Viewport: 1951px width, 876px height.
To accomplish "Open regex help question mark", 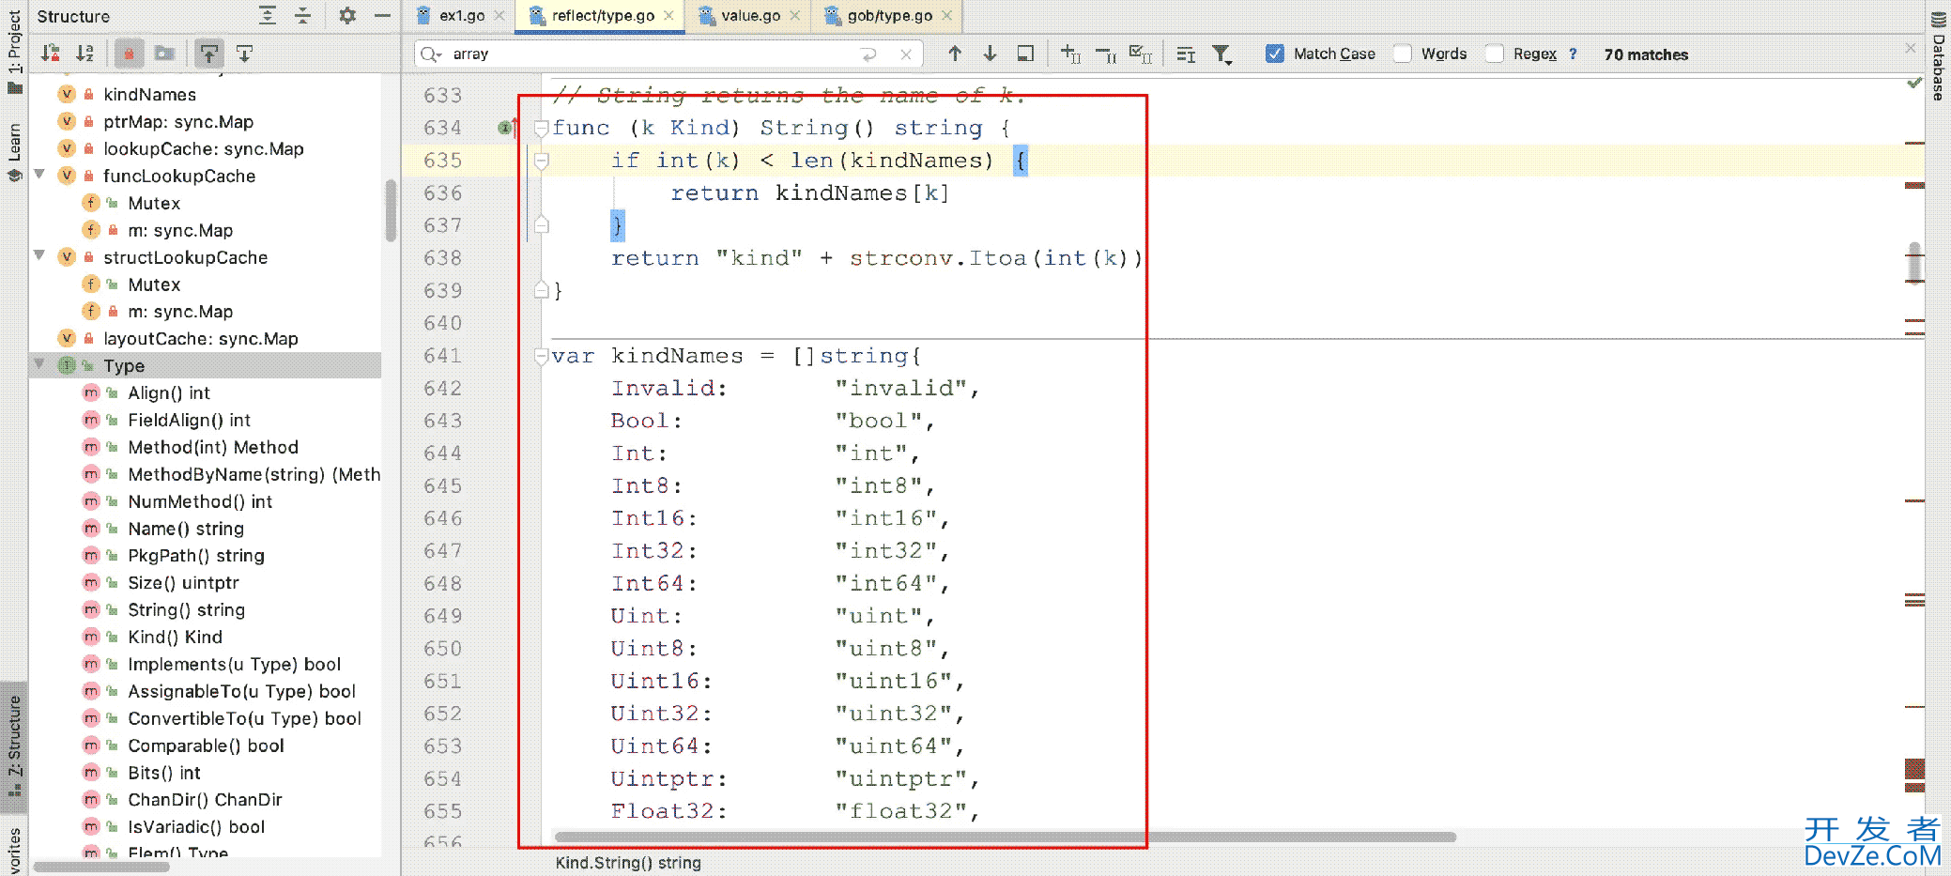I will click(1573, 54).
